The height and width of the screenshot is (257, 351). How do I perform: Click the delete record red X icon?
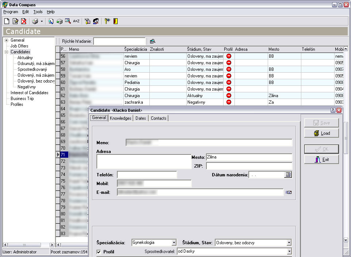tap(24, 21)
